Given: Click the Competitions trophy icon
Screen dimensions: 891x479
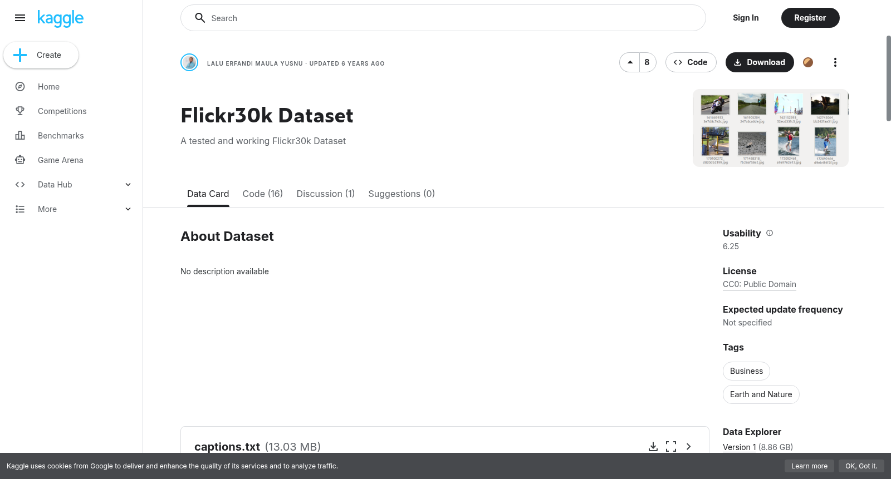Looking at the screenshot, I should pos(20,111).
